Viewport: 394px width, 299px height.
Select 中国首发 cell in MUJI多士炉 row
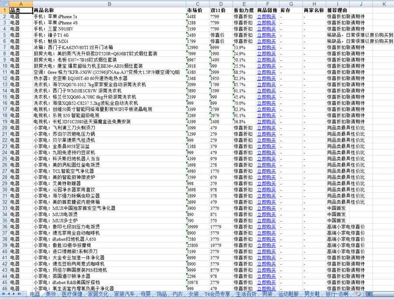pyautogui.click(x=338, y=220)
